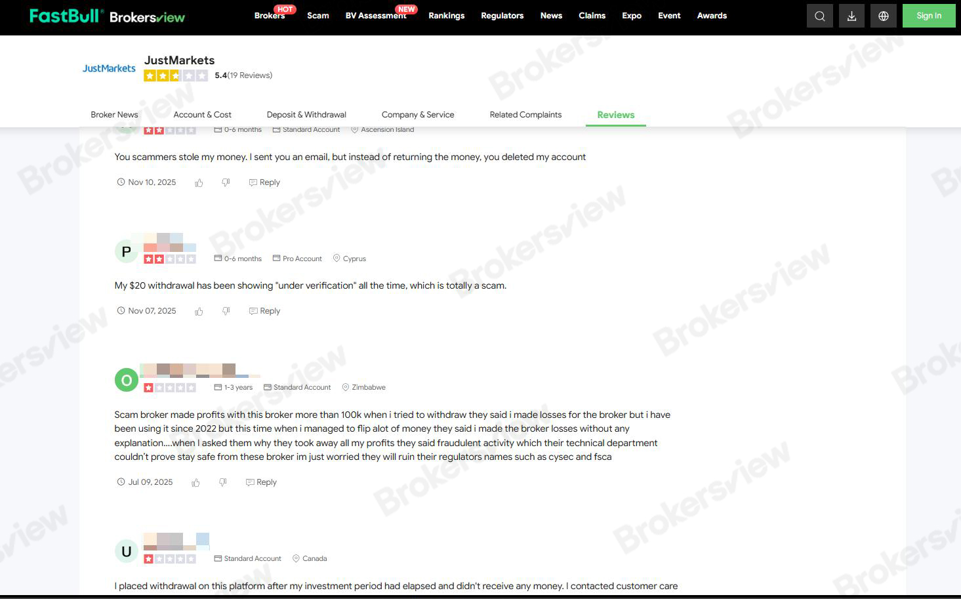Select Company & Service tab
Viewport: 961px width, 599px height.
click(x=418, y=115)
